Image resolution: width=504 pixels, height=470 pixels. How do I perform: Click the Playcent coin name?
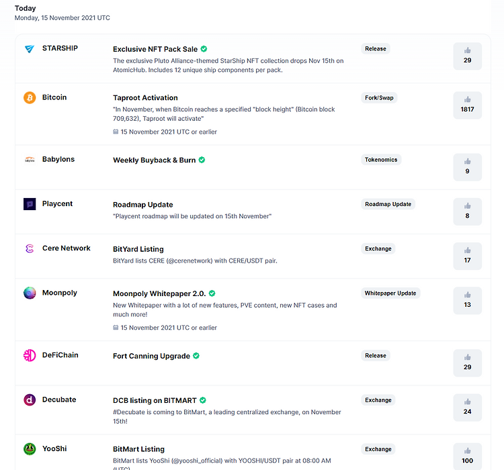(57, 203)
